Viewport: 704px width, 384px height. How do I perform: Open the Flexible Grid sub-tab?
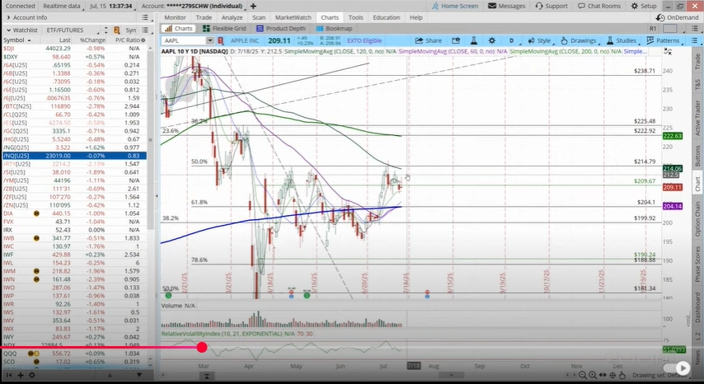pyautogui.click(x=224, y=28)
